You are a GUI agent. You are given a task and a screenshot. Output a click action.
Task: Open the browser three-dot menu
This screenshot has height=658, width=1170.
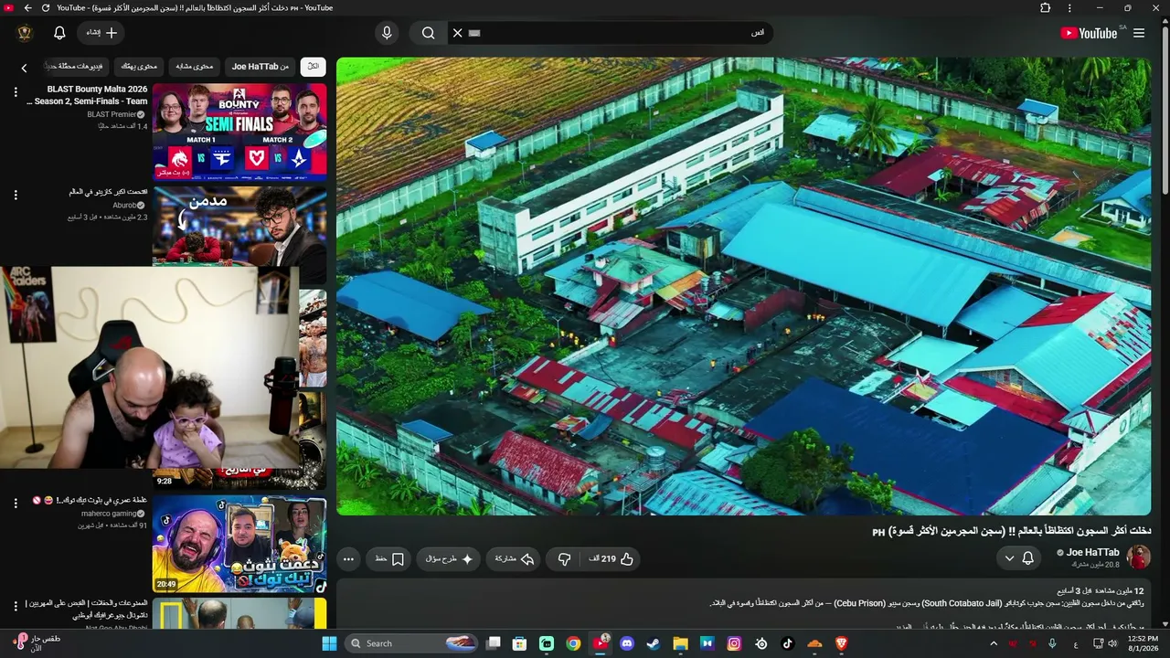pyautogui.click(x=1069, y=7)
